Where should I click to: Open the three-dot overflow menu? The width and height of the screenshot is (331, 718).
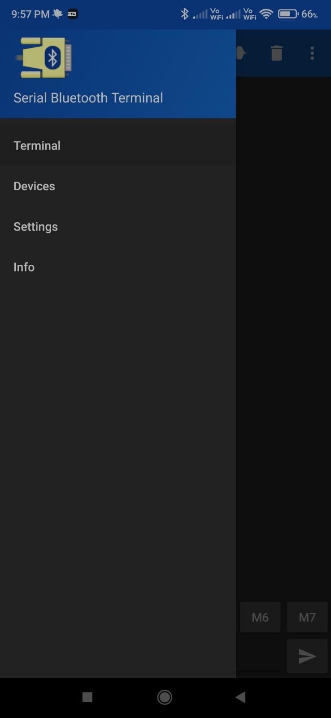tap(312, 53)
